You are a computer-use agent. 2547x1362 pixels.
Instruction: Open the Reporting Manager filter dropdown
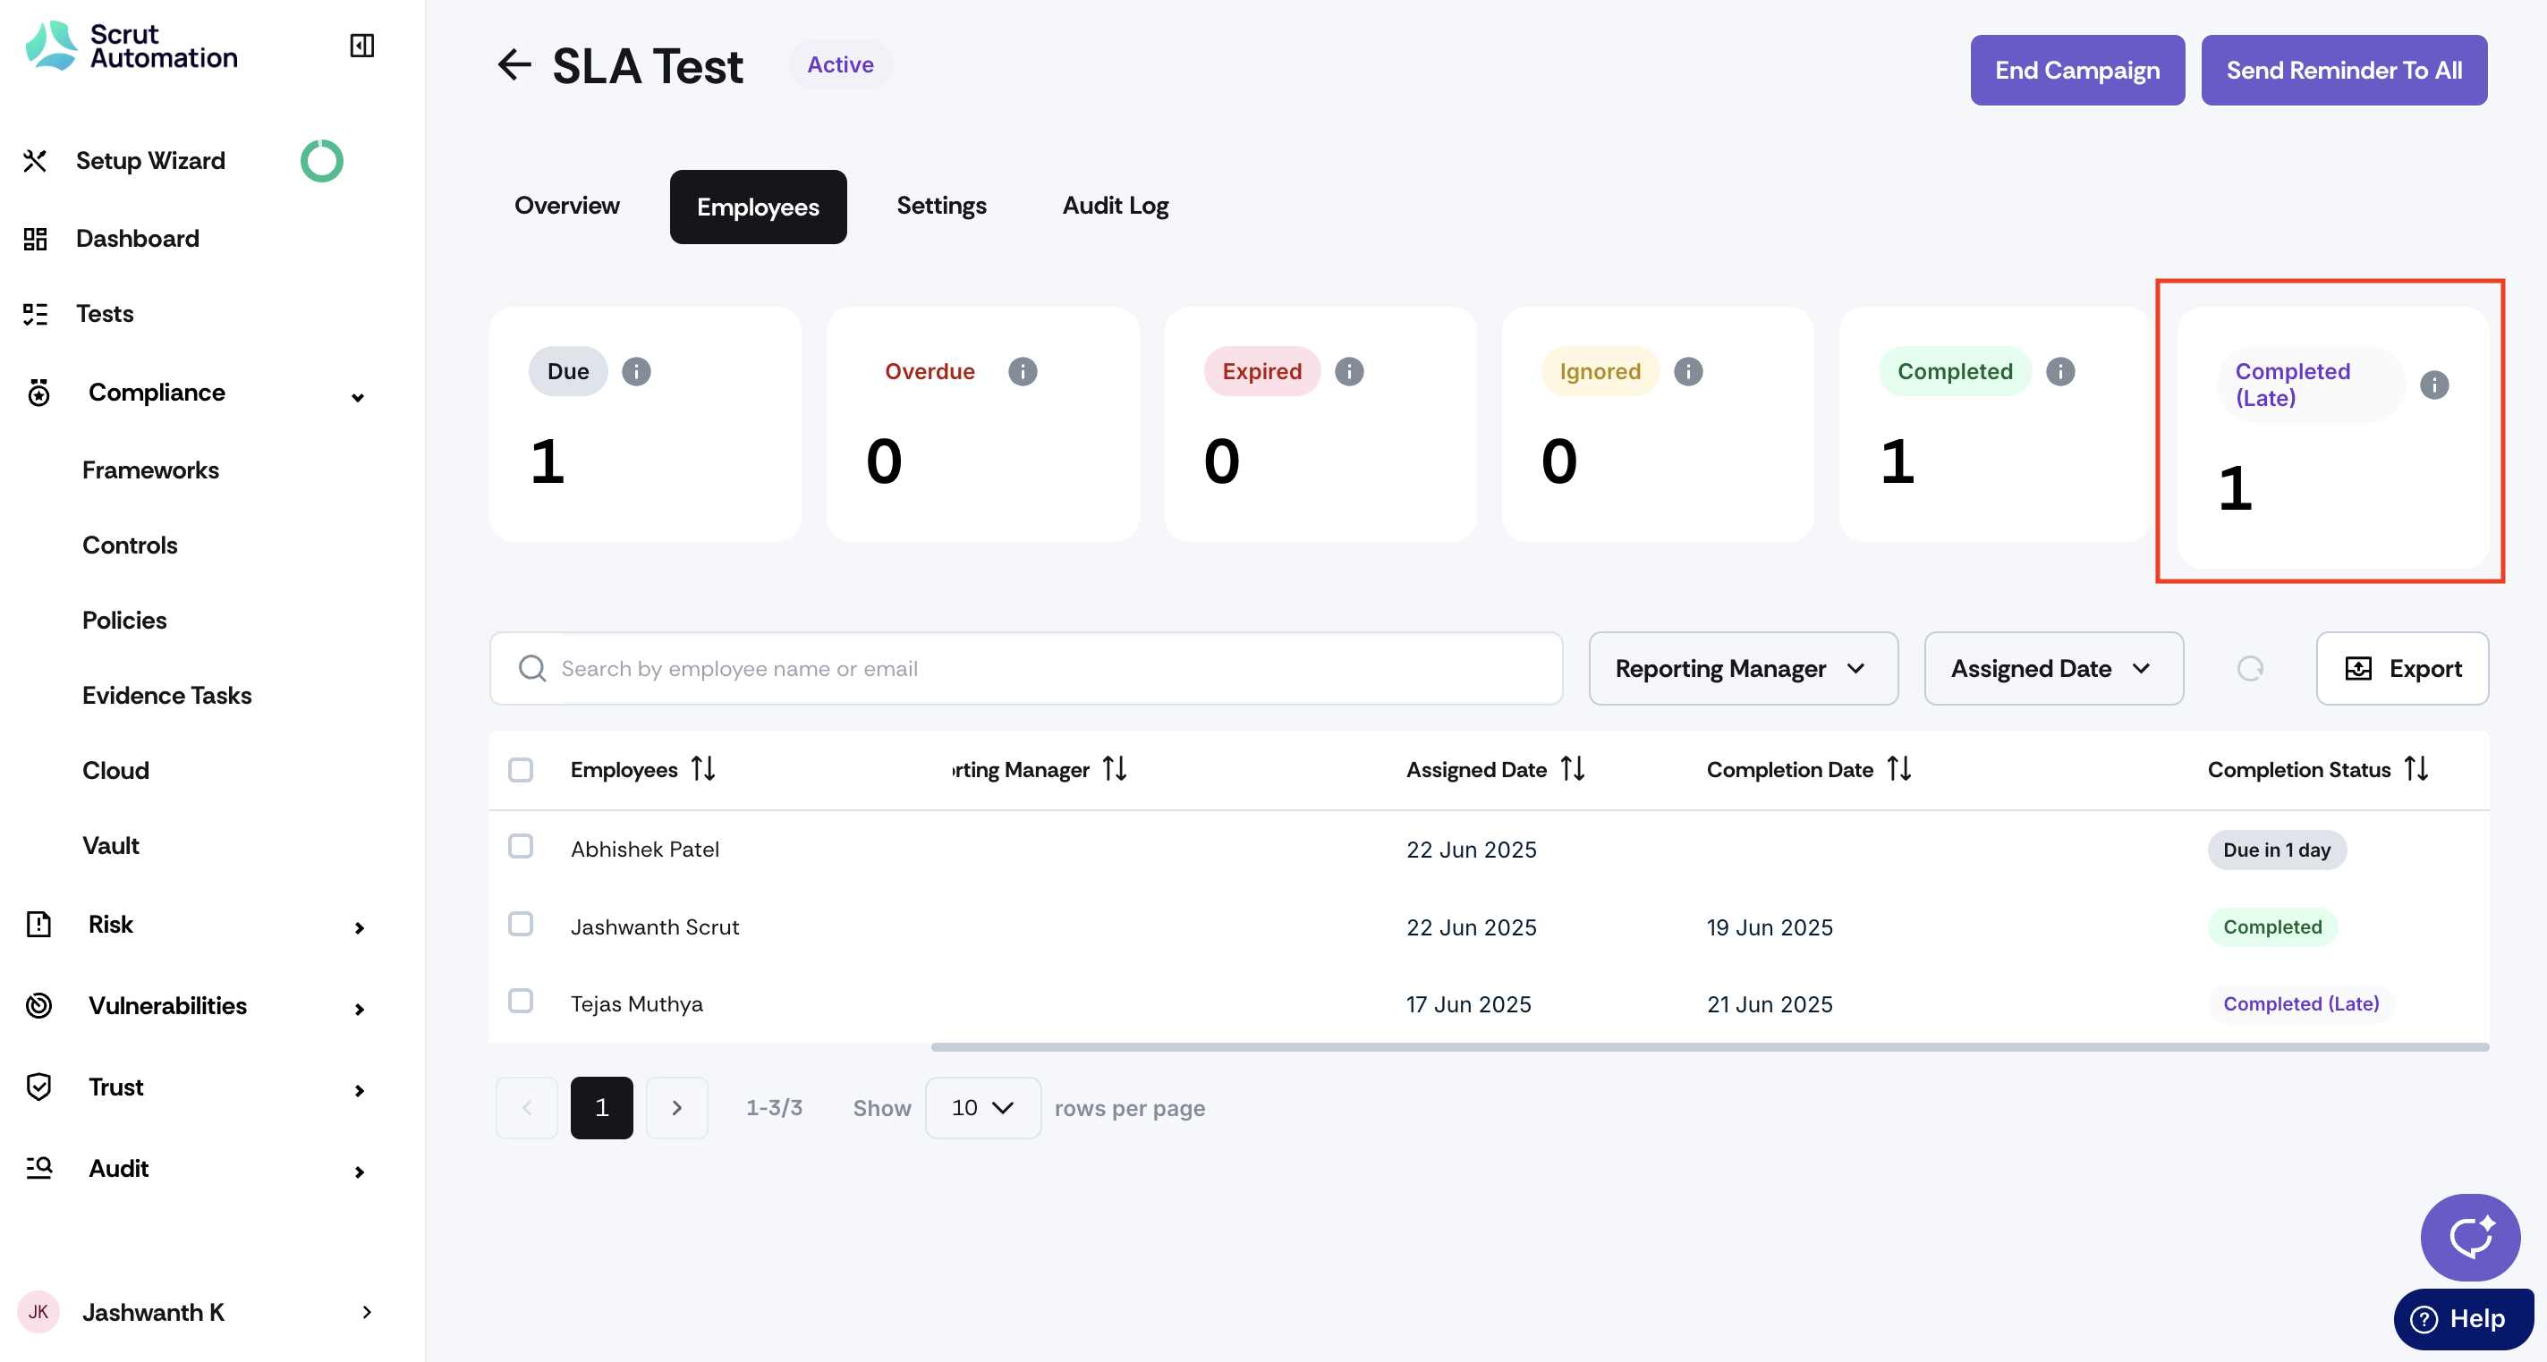tap(1742, 669)
